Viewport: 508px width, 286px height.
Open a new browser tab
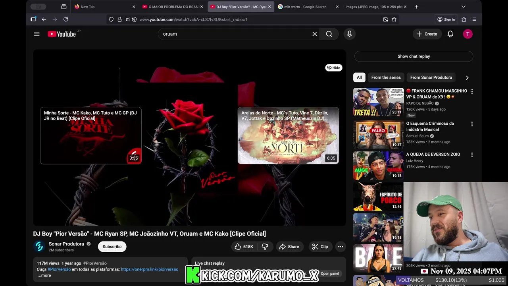416,7
